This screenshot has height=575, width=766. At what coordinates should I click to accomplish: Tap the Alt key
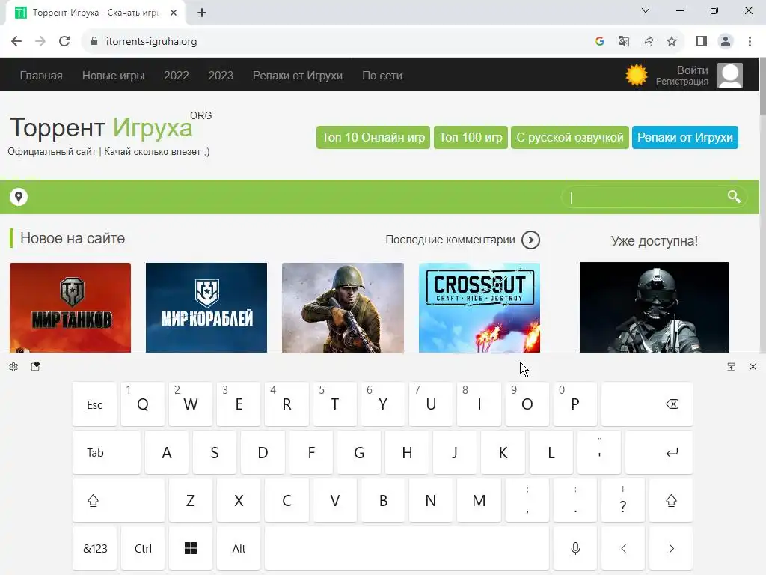[239, 549]
